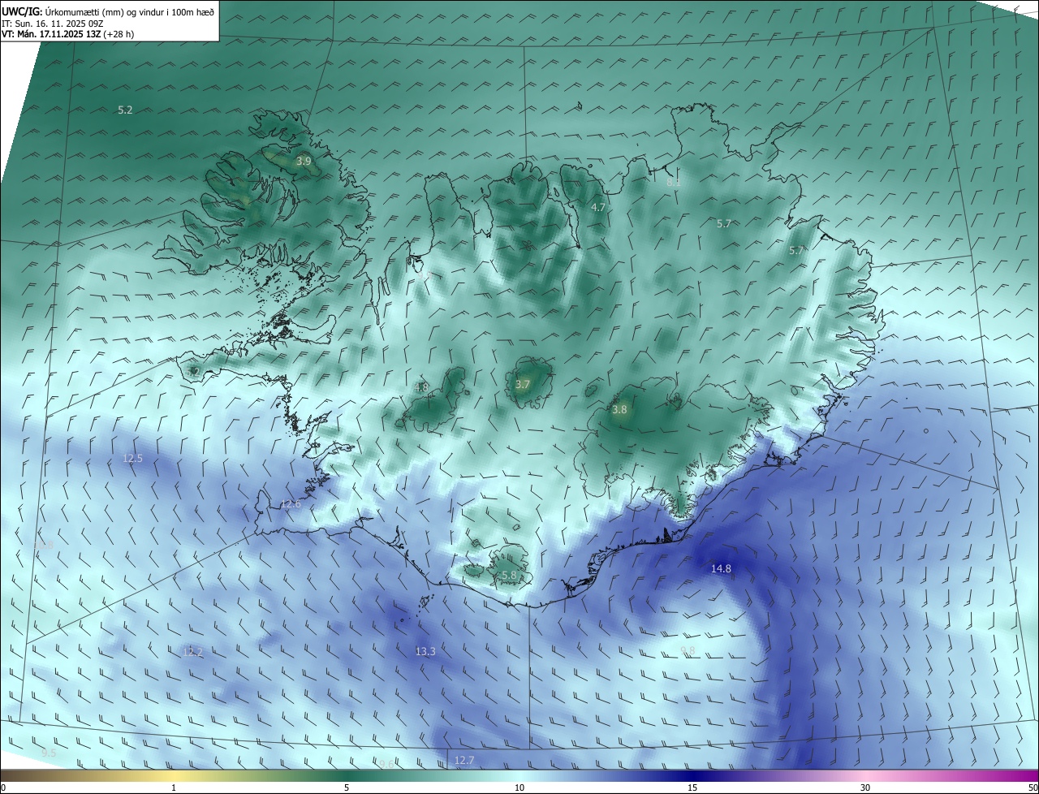The height and width of the screenshot is (794, 1039).
Task: Click the 12.5 value label offshore
Action: click(132, 459)
